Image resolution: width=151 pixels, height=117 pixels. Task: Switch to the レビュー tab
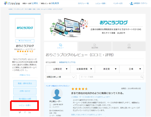click(x=60, y=46)
